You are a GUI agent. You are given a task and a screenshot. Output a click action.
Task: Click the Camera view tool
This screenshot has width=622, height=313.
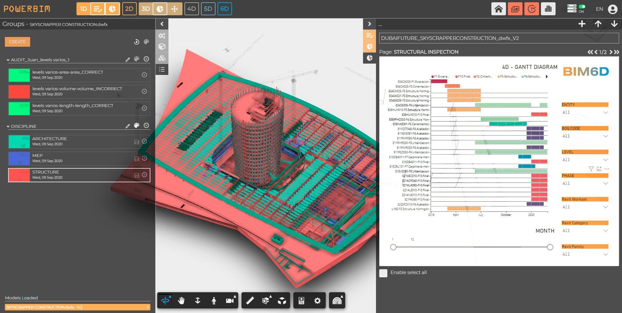point(230,300)
